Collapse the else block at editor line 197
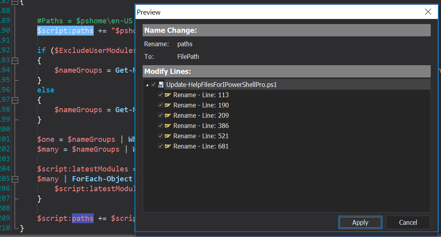Screen dimensions: 441x237 pyautogui.click(x=15, y=100)
